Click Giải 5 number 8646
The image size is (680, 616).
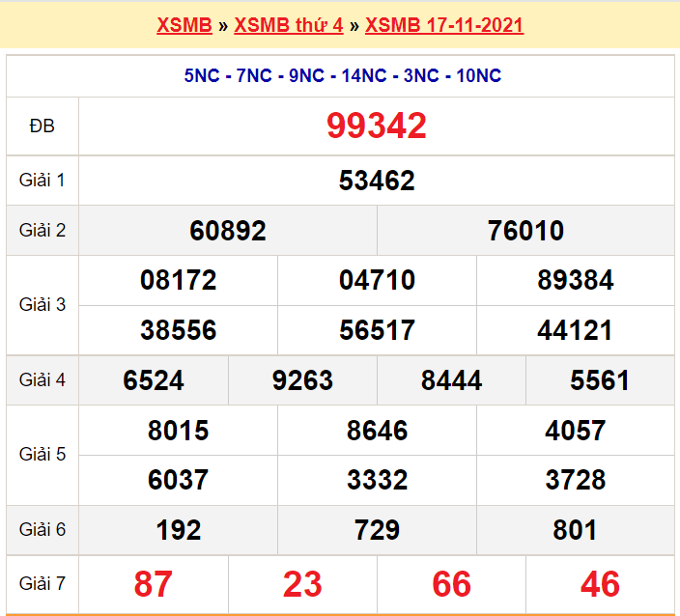[x=377, y=431]
